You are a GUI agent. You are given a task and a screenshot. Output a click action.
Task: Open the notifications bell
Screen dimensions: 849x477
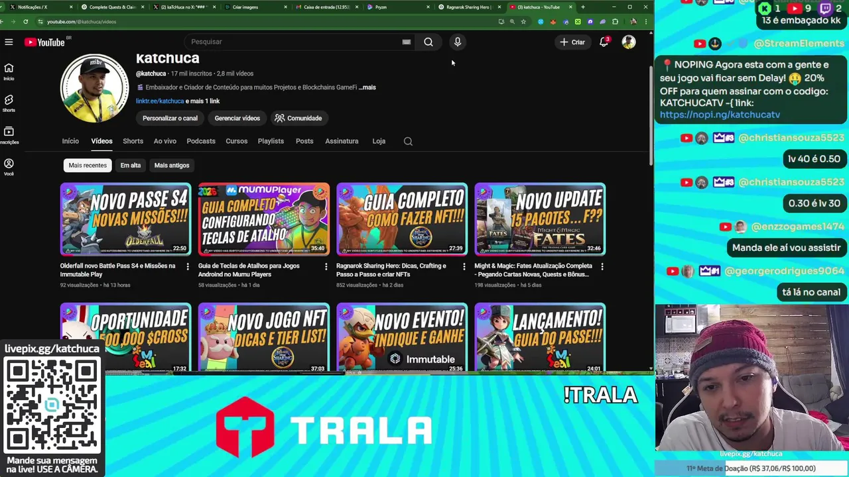tap(604, 42)
